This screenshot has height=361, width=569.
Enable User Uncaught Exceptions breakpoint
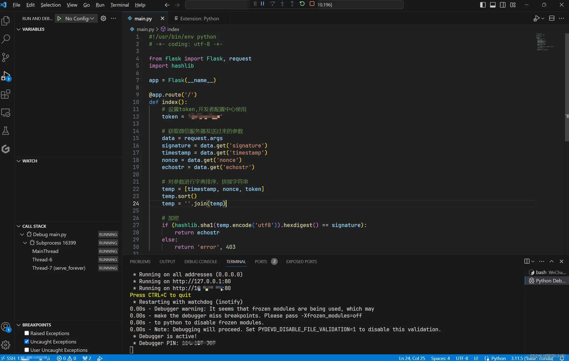(27, 350)
